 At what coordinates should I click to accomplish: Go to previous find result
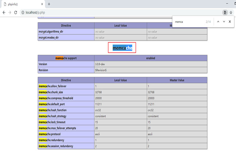tap(218, 22)
